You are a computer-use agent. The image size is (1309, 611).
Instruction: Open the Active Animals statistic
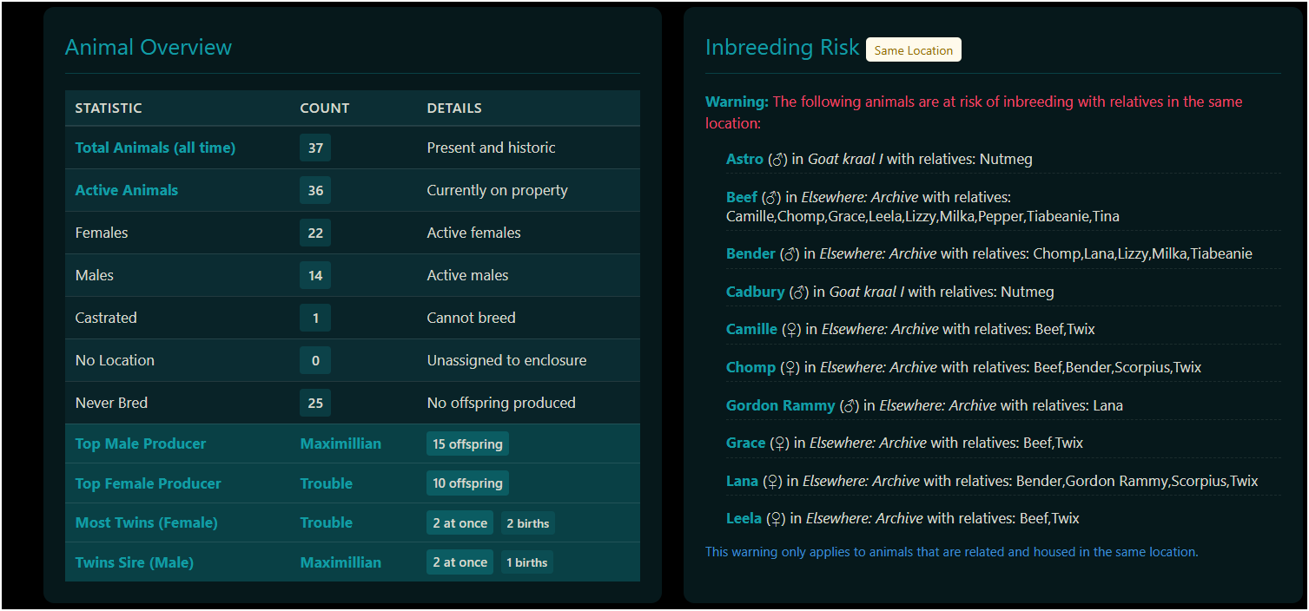126,191
